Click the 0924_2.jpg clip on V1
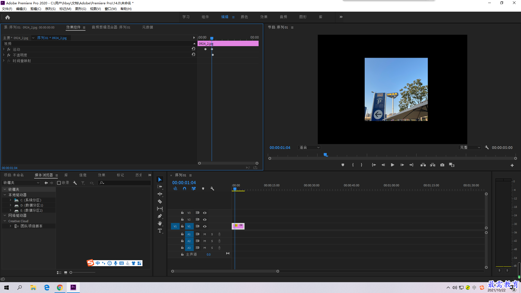The image size is (521, 293). pos(238,226)
